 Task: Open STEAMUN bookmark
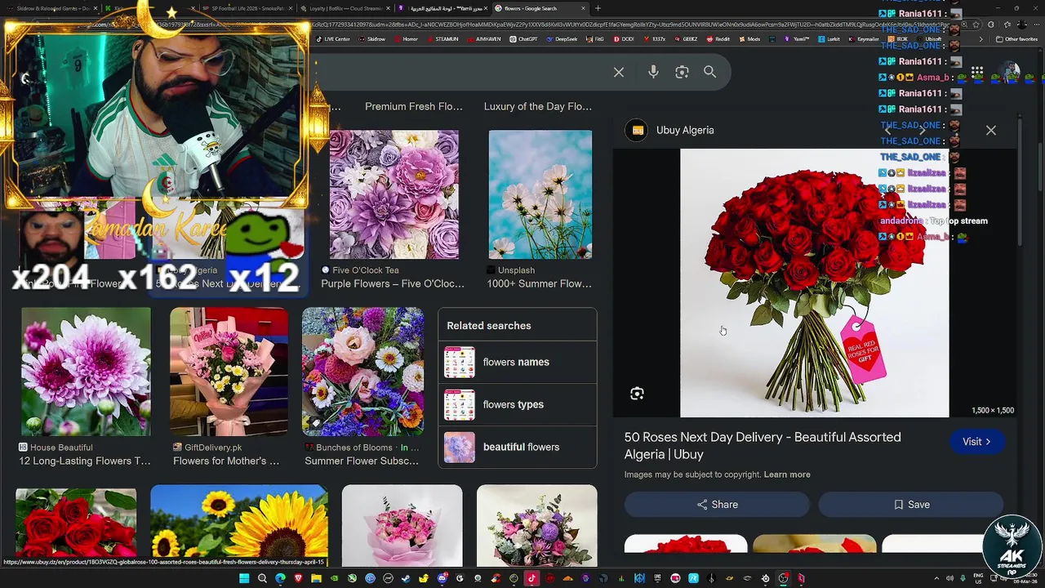pos(443,39)
